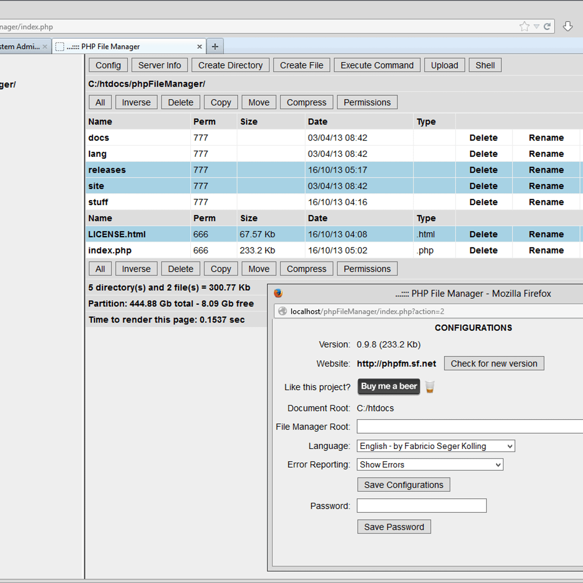583x583 pixels.
Task: Click the bottom Copy button
Action: tap(221, 269)
